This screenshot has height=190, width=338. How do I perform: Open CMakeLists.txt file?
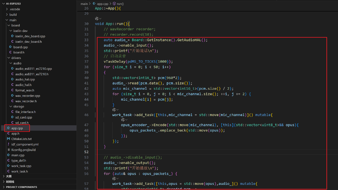pos(21,139)
